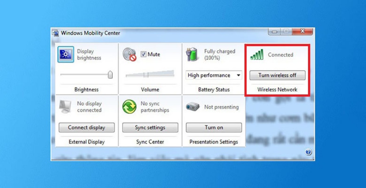This screenshot has width=366, height=188.
Task: Close the Windows Mobility Center window
Action: [x=302, y=31]
